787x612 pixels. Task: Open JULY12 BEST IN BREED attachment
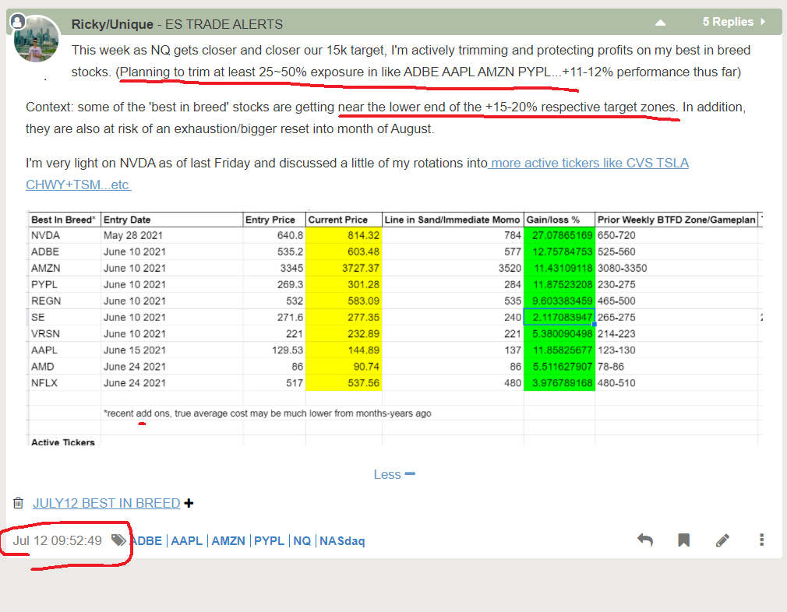point(107,503)
